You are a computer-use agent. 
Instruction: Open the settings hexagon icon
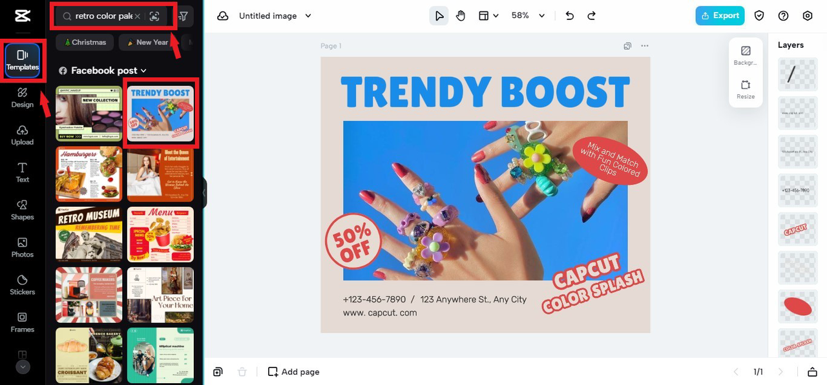click(808, 16)
